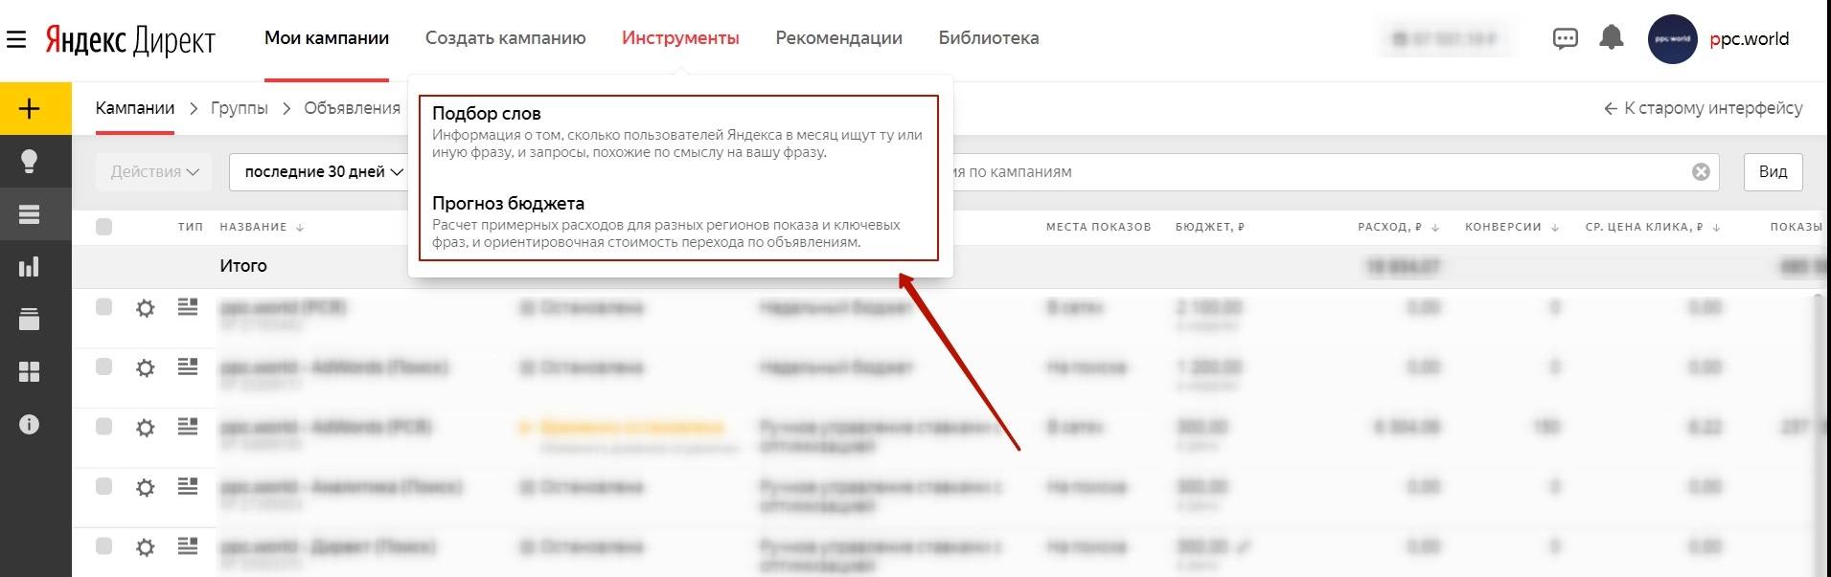Go to К старому интерфейсу link

point(1704,108)
